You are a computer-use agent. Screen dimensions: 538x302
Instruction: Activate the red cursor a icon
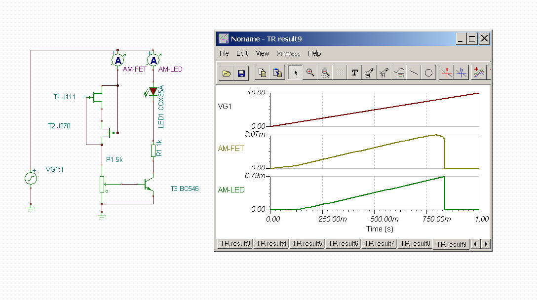446,73
